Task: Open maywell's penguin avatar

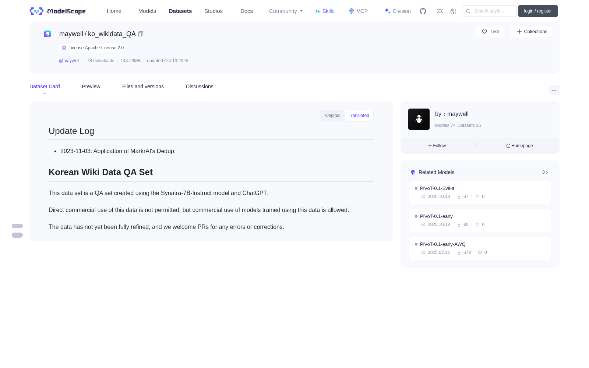Action: (419, 119)
